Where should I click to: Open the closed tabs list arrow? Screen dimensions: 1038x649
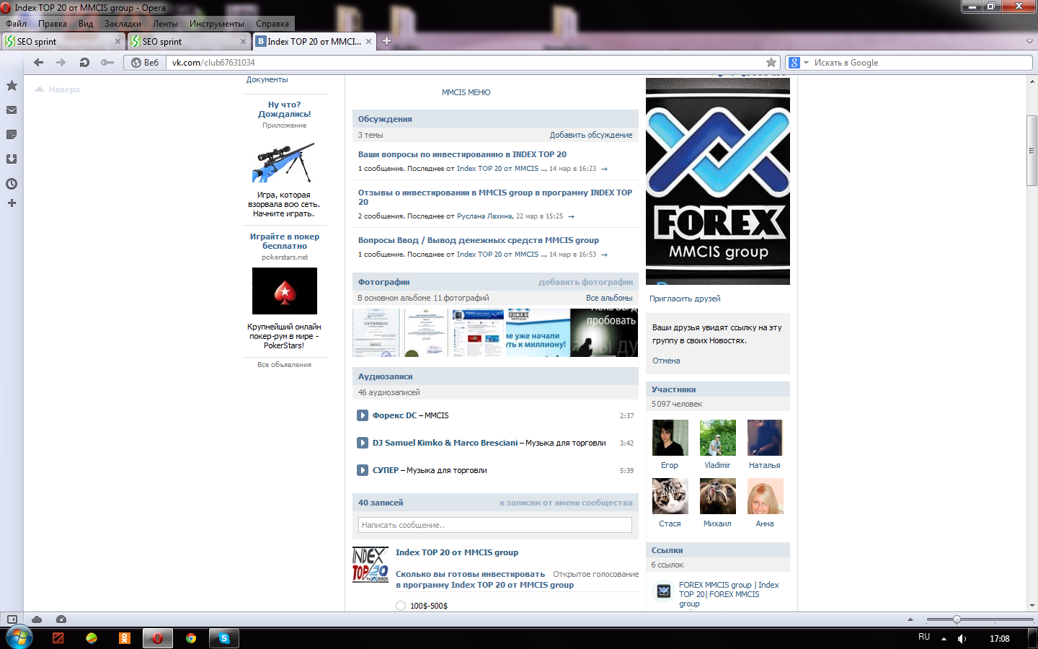pyautogui.click(x=1029, y=41)
